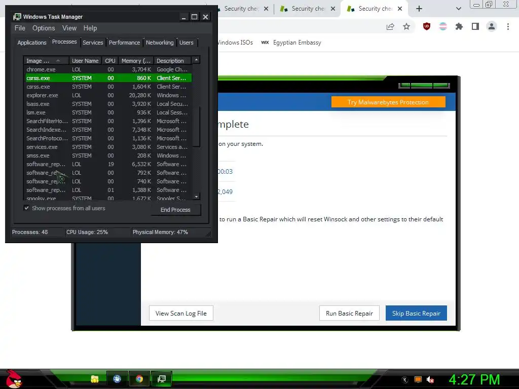This screenshot has height=389, width=519.
Task: Toggle the Chrome side panel icon
Action: (475, 26)
